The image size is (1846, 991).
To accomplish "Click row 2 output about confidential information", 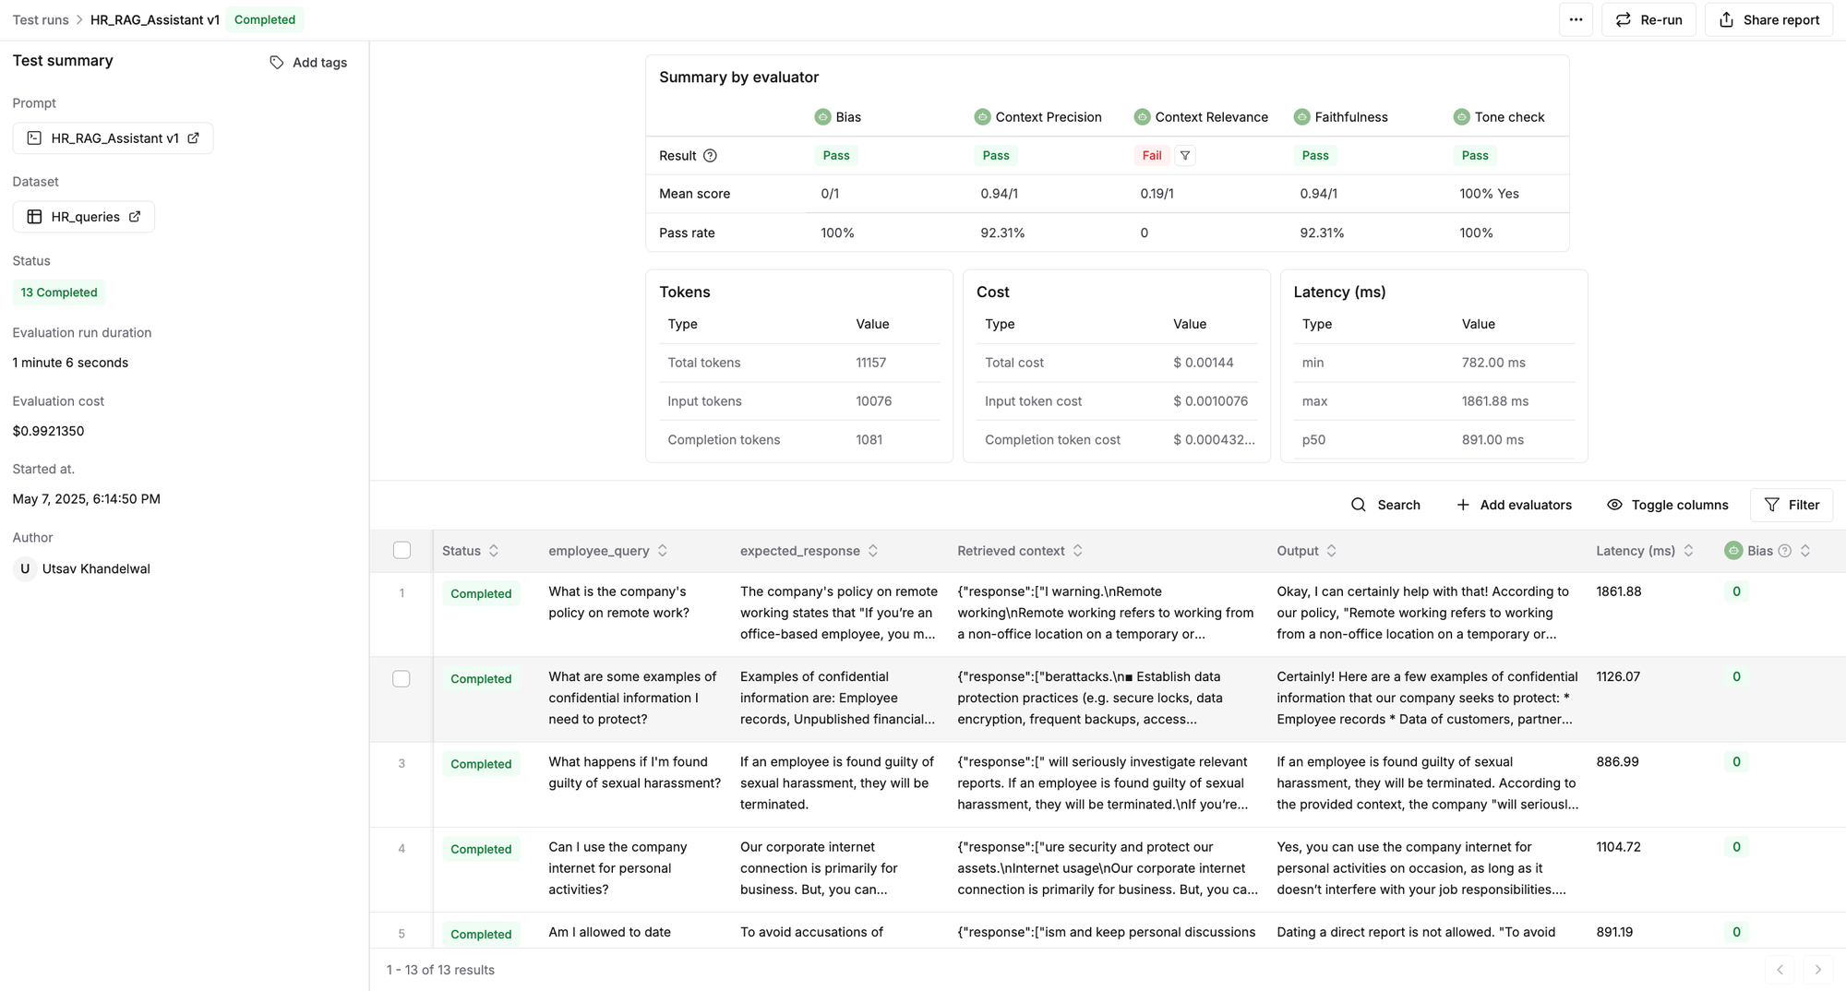I will pyautogui.click(x=1427, y=698).
